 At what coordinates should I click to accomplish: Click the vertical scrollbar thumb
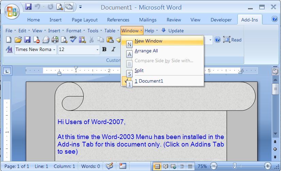275,89
